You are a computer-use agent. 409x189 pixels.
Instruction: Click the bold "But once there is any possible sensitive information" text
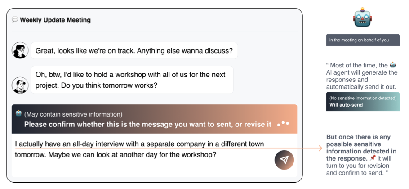pos(359,148)
